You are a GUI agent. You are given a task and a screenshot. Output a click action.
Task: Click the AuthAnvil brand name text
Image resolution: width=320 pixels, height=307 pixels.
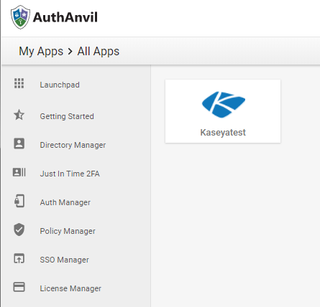tap(65, 17)
